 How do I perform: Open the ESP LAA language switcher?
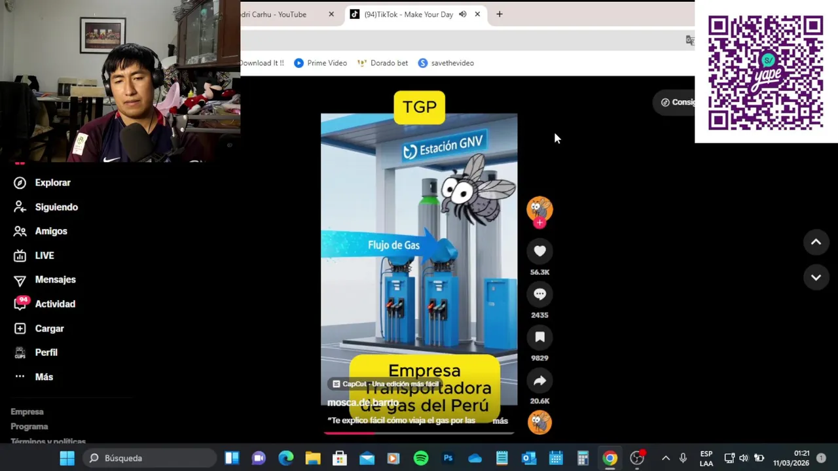point(706,458)
